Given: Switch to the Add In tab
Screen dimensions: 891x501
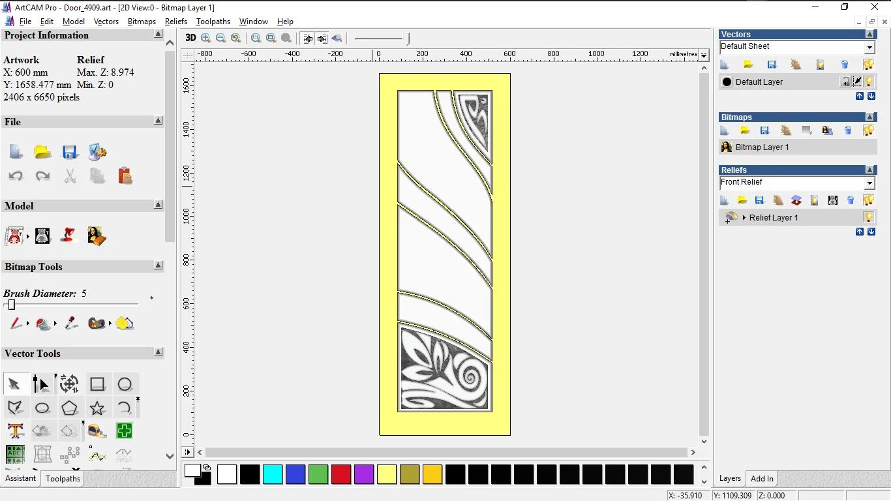Looking at the screenshot, I should (x=762, y=479).
